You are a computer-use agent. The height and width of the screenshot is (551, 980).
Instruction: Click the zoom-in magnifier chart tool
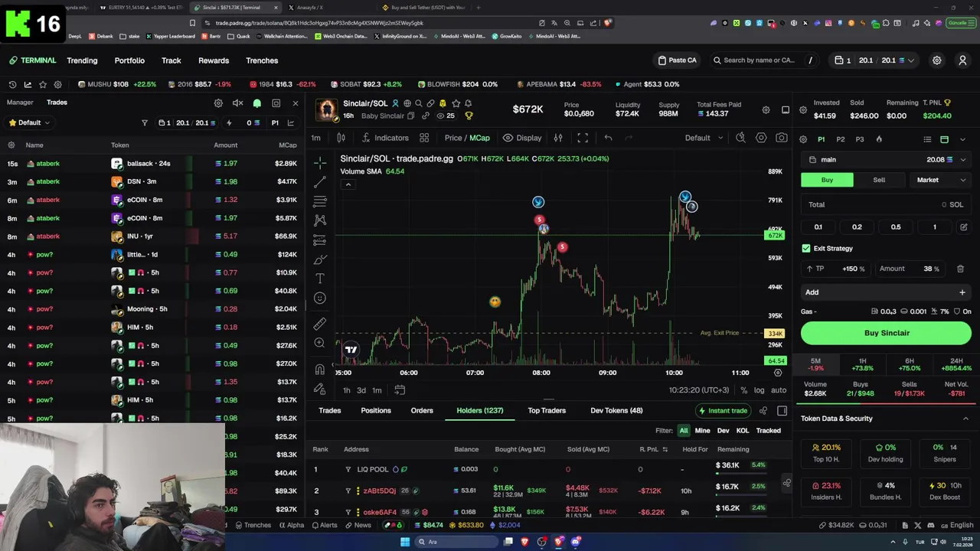pos(320,343)
